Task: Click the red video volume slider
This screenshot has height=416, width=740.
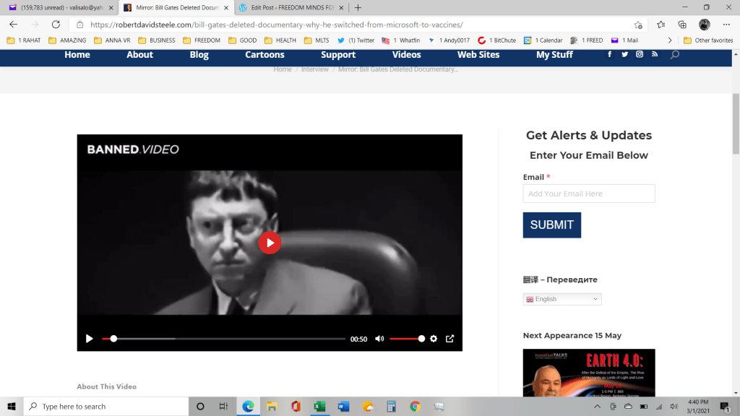Action: (x=406, y=339)
